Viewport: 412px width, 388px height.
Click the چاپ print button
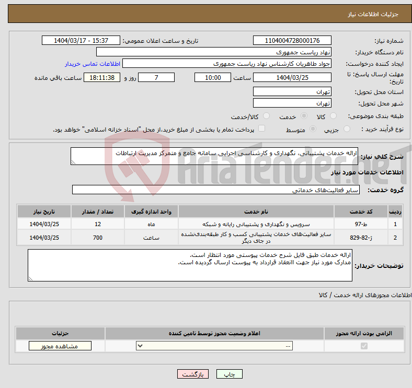coord(230,374)
